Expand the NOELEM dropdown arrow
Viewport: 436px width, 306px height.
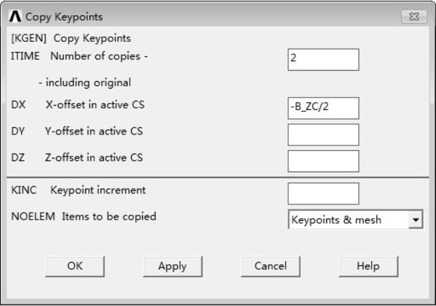click(x=415, y=220)
